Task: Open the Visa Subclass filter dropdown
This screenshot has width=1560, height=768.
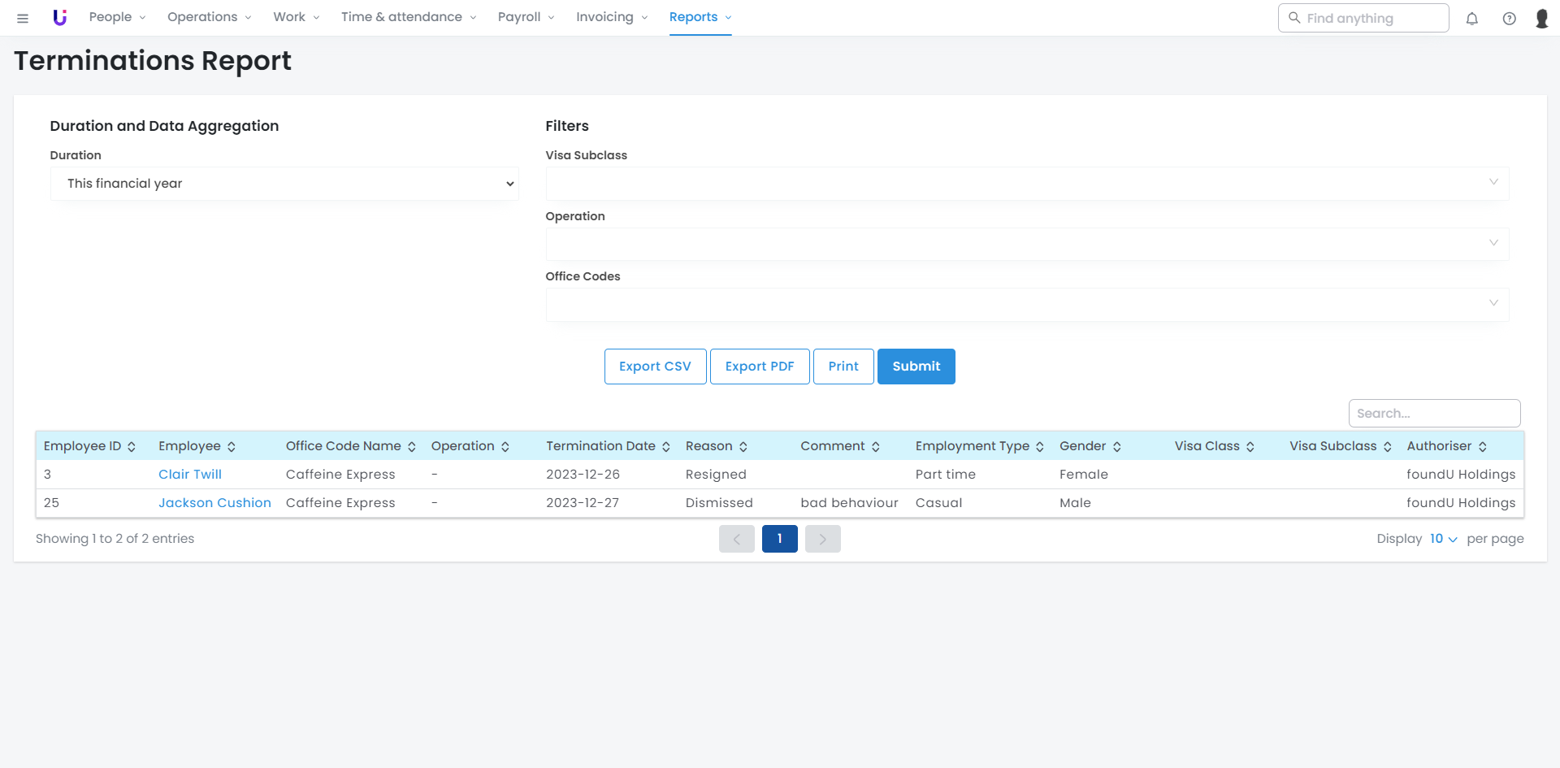Action: coord(1027,184)
